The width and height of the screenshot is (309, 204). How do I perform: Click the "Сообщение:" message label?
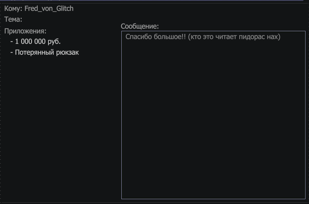(140, 26)
